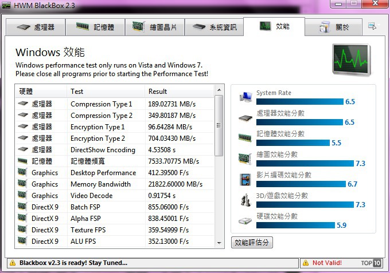390x273 pixels.
Task: Click the 記憶體效能分數 RAM icon
Action: [x=245, y=137]
